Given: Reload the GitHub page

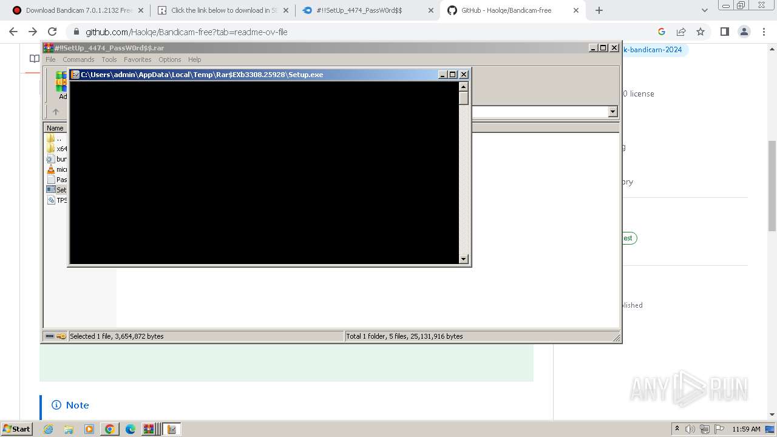Looking at the screenshot, I should (x=52, y=32).
